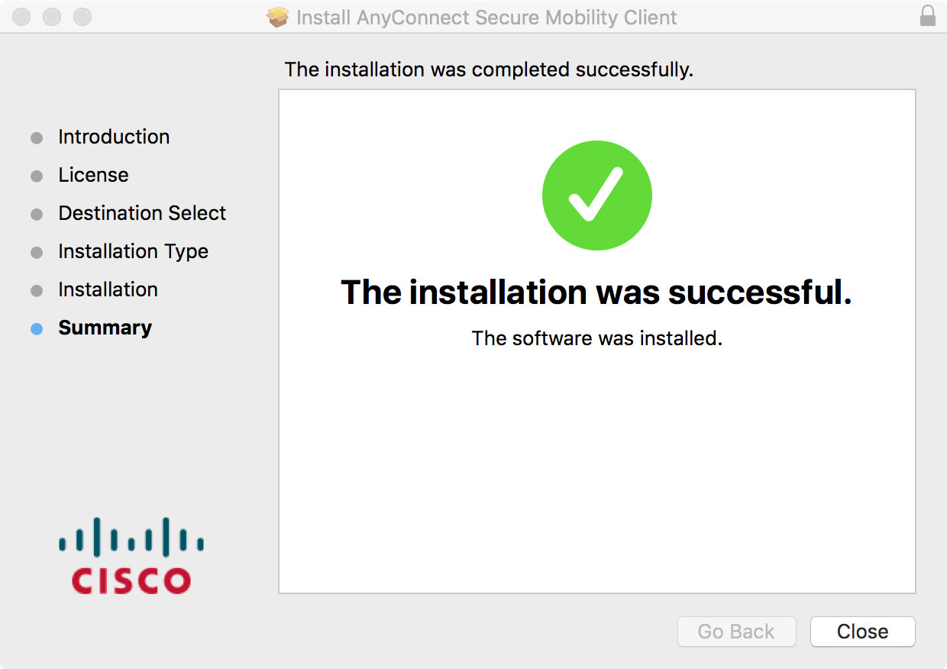
Task: Click the Installation Type step bullet
Action: point(37,252)
